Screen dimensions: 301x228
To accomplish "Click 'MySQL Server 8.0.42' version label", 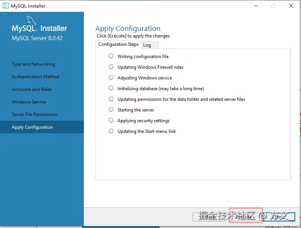I will coord(37,38).
